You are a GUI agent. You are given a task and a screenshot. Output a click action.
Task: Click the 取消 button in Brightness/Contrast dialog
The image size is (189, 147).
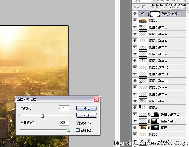[87, 115]
